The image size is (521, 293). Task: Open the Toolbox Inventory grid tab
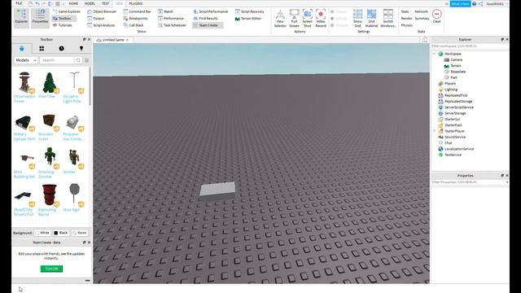click(x=42, y=49)
